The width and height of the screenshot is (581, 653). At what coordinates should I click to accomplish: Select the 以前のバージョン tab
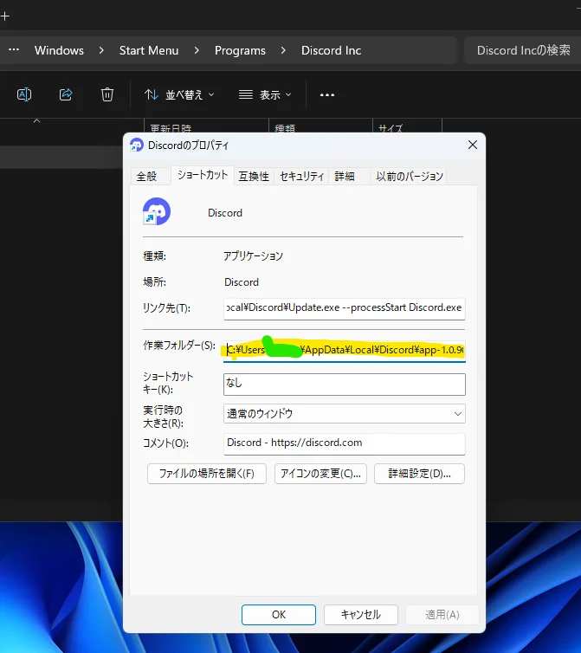click(x=410, y=176)
